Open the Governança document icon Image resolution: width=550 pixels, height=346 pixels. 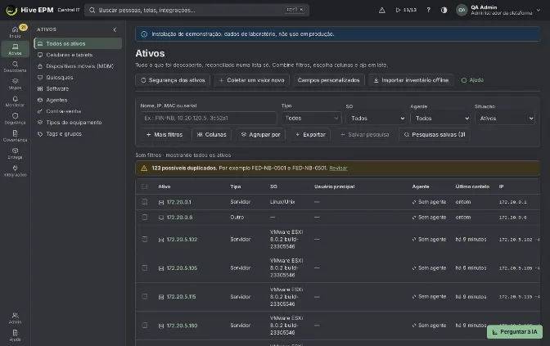15,133
